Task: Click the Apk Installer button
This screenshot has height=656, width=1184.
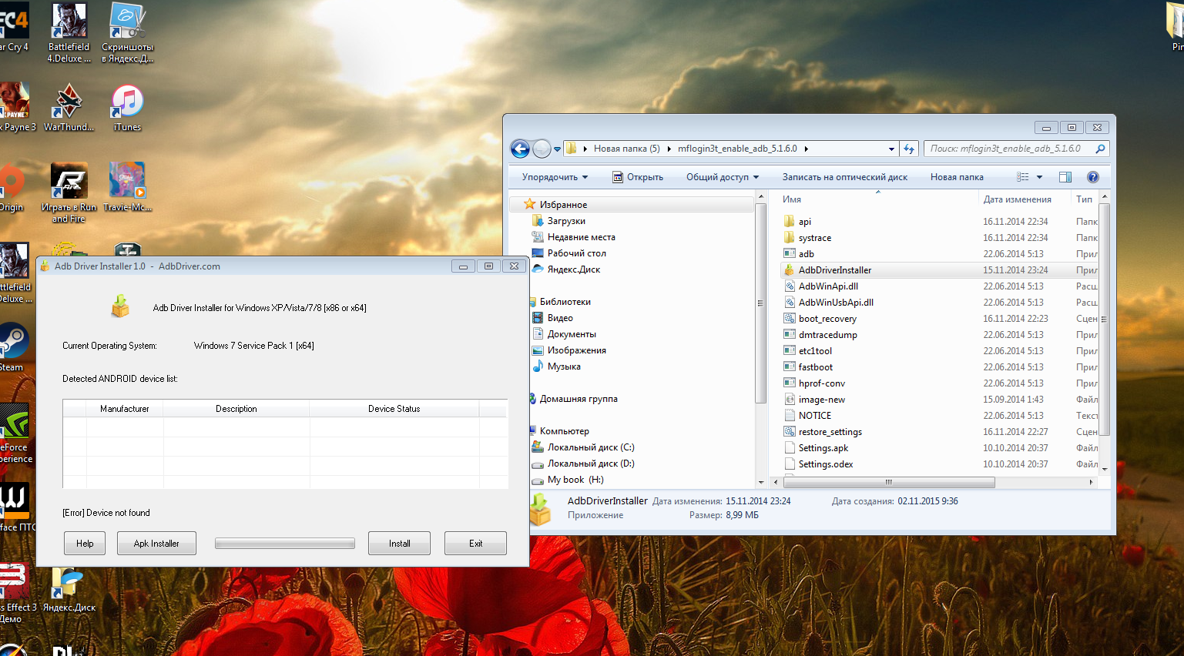Action: tap(156, 544)
